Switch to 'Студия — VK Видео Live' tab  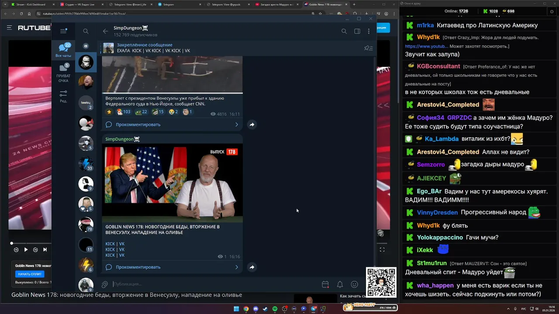(82, 4)
